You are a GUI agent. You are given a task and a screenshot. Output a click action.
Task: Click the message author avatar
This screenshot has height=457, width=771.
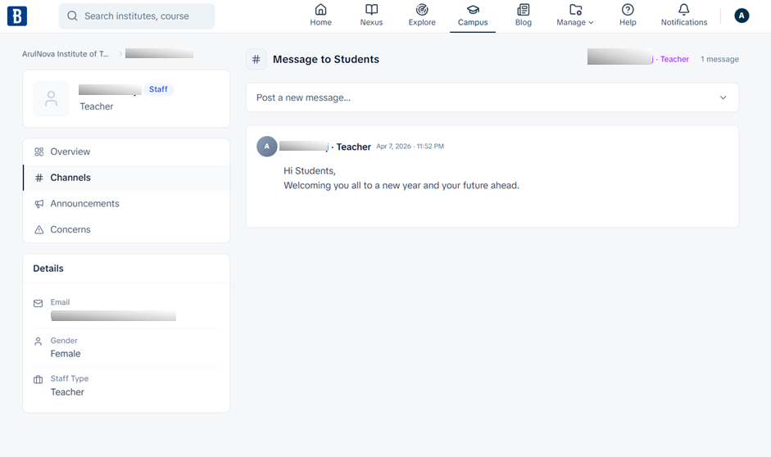pos(267,147)
